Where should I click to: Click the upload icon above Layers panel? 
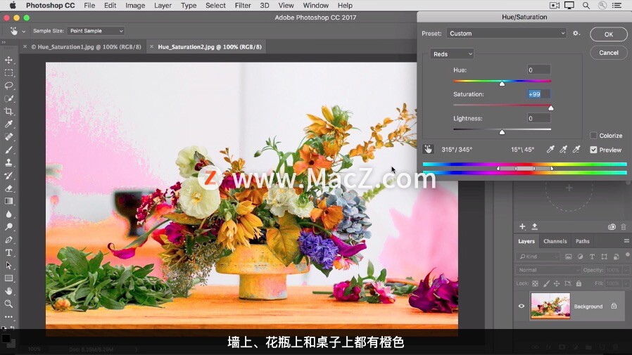535,226
